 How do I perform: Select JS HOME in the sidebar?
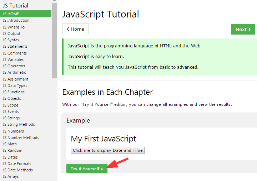pyautogui.click(x=26, y=14)
